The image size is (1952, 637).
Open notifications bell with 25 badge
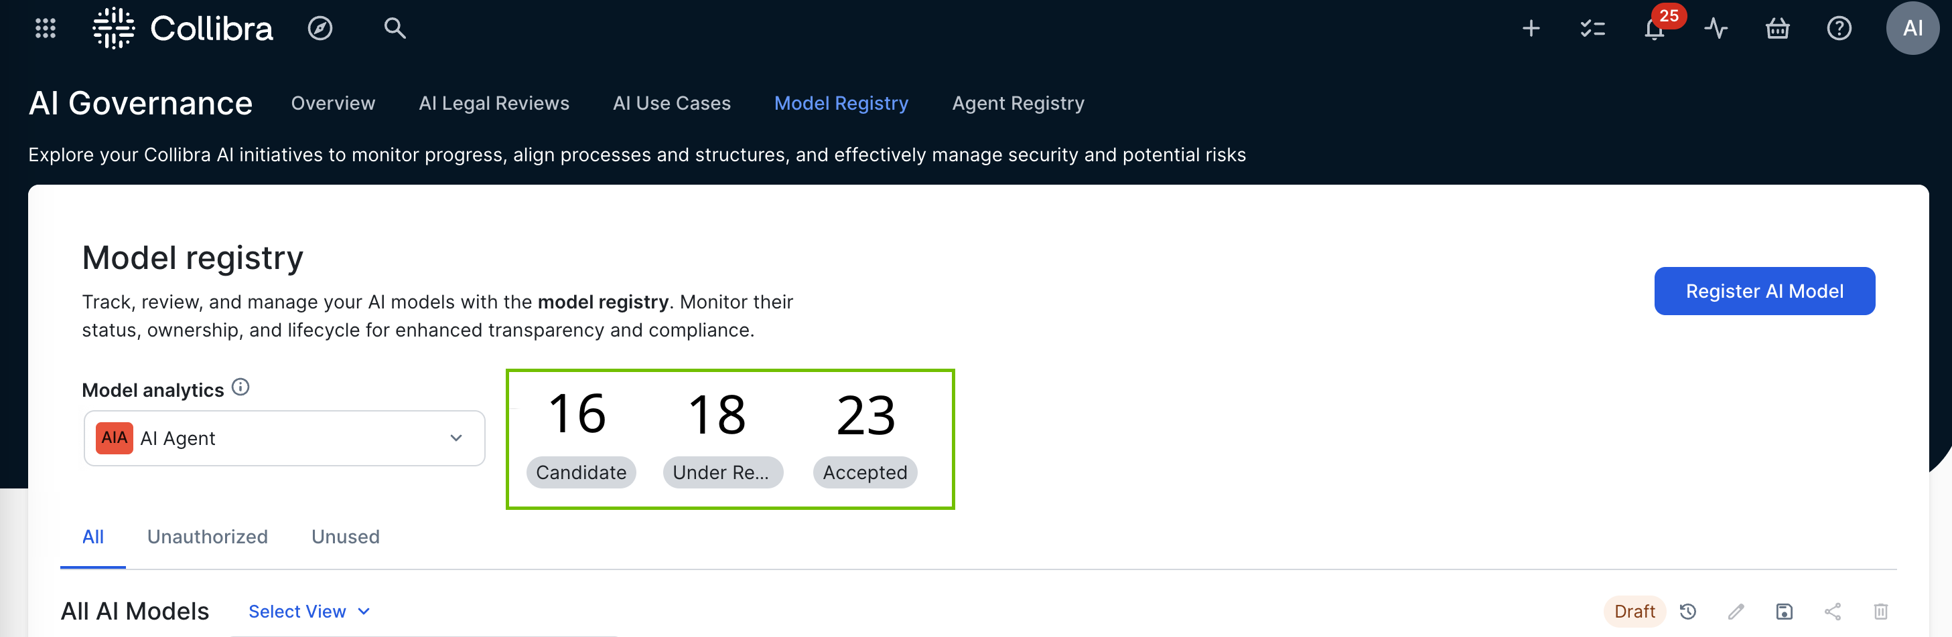click(1654, 29)
